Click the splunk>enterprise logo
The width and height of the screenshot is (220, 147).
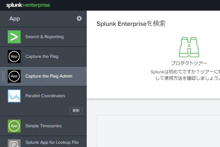[28, 5]
